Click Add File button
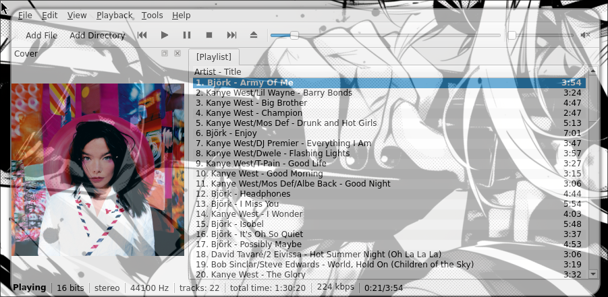The image size is (608, 297). (41, 36)
